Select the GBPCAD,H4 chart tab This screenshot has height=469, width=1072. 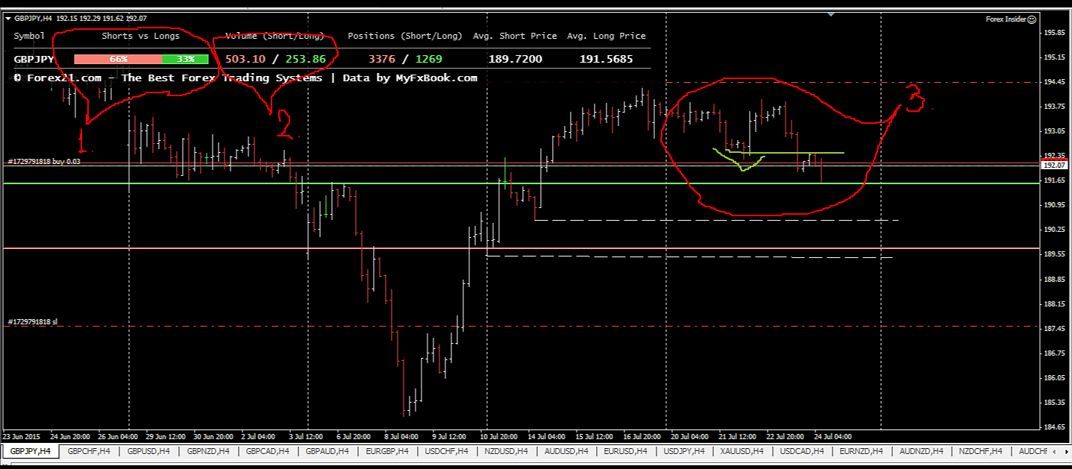coord(268,451)
